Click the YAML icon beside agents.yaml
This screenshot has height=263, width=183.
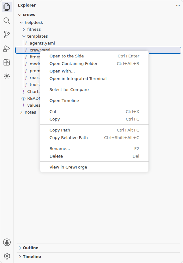26,43
